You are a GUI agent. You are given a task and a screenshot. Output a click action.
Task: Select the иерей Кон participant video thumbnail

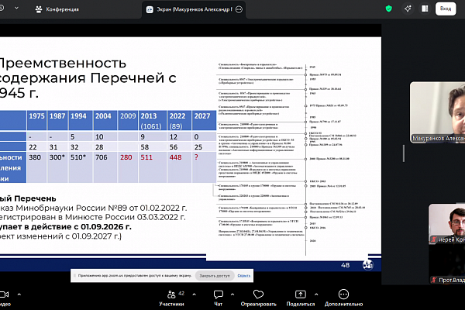tap(446, 224)
